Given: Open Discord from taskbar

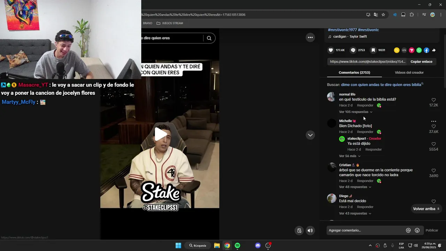Looking at the screenshot, I should (258, 245).
